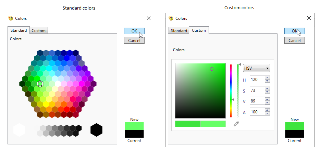The height and width of the screenshot is (153, 321).
Task: Click New color preview in Custom dialog
Action: pyautogui.click(x=295, y=126)
